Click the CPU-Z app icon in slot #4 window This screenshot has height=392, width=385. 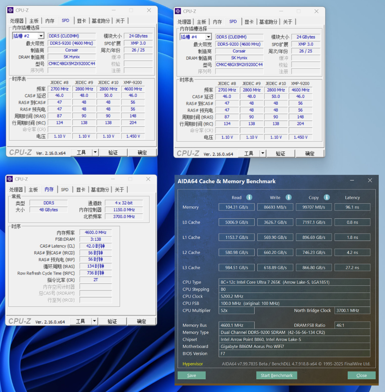pyautogui.click(x=178, y=11)
